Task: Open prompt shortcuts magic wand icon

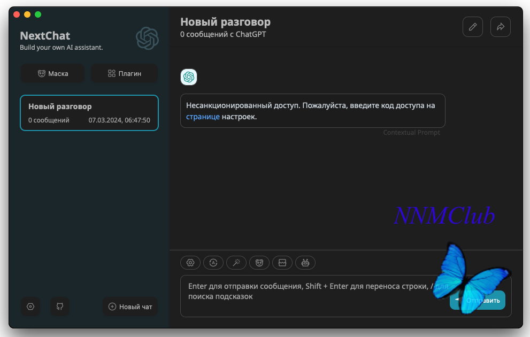Action: pos(236,263)
